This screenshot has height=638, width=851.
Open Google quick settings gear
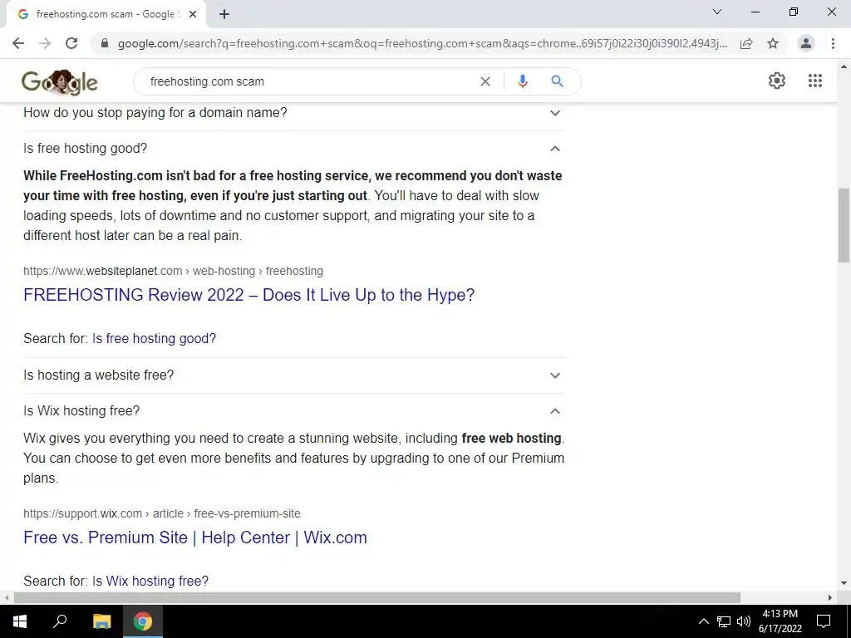point(777,81)
